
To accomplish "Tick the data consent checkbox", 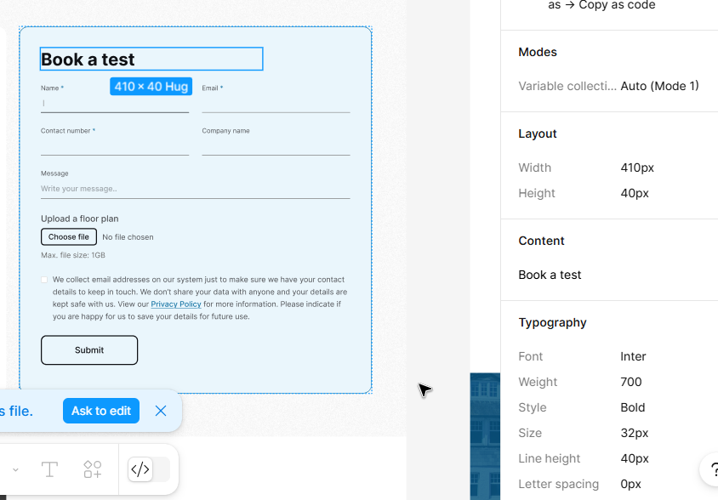I will pyautogui.click(x=44, y=280).
